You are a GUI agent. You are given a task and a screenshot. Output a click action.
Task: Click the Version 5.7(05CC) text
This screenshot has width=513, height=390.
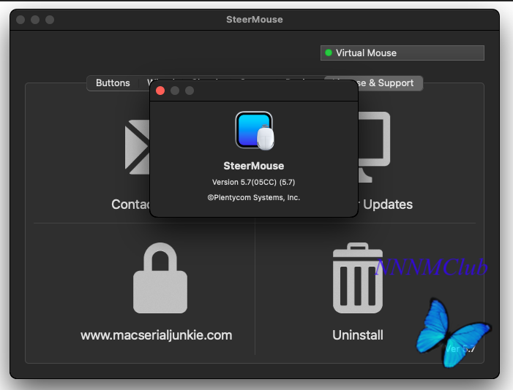[x=253, y=183]
